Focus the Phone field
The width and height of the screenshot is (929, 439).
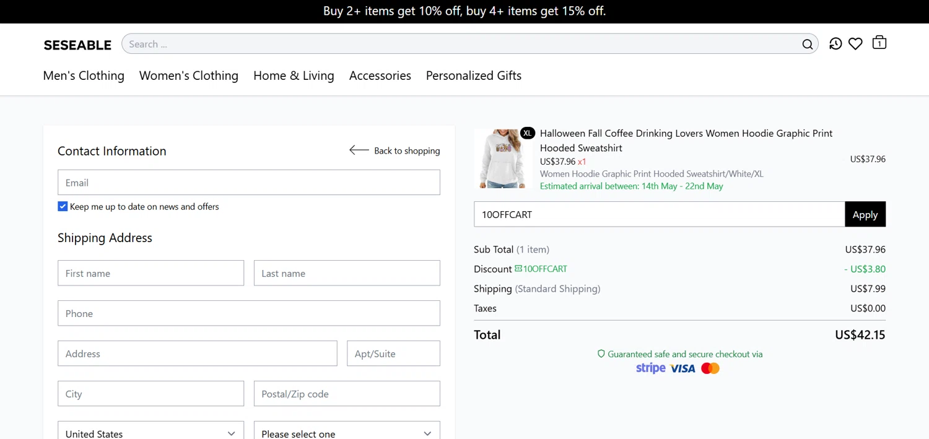tap(249, 313)
